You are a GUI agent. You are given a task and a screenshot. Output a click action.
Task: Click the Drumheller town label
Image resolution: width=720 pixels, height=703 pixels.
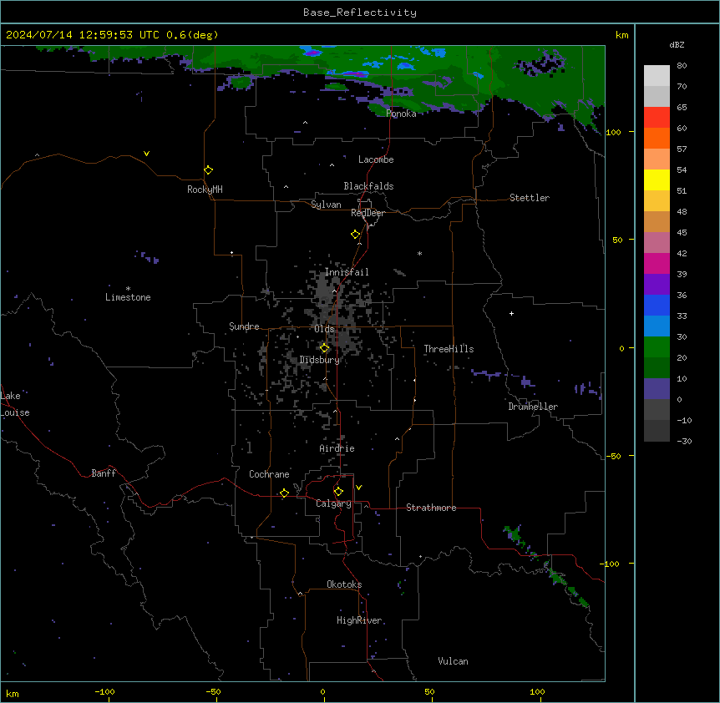tap(533, 407)
